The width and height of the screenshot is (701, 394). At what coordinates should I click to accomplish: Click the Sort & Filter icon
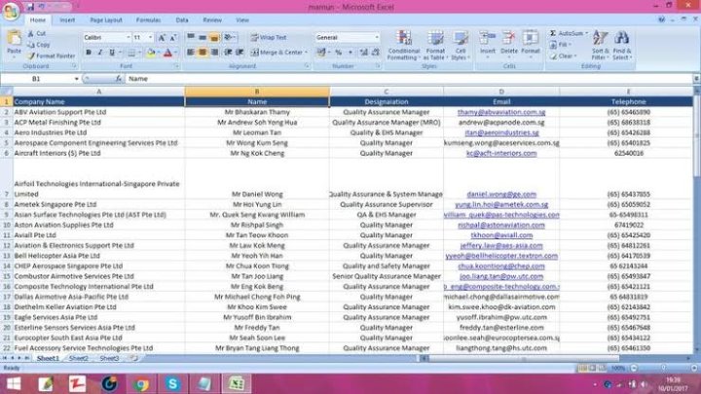[600, 44]
